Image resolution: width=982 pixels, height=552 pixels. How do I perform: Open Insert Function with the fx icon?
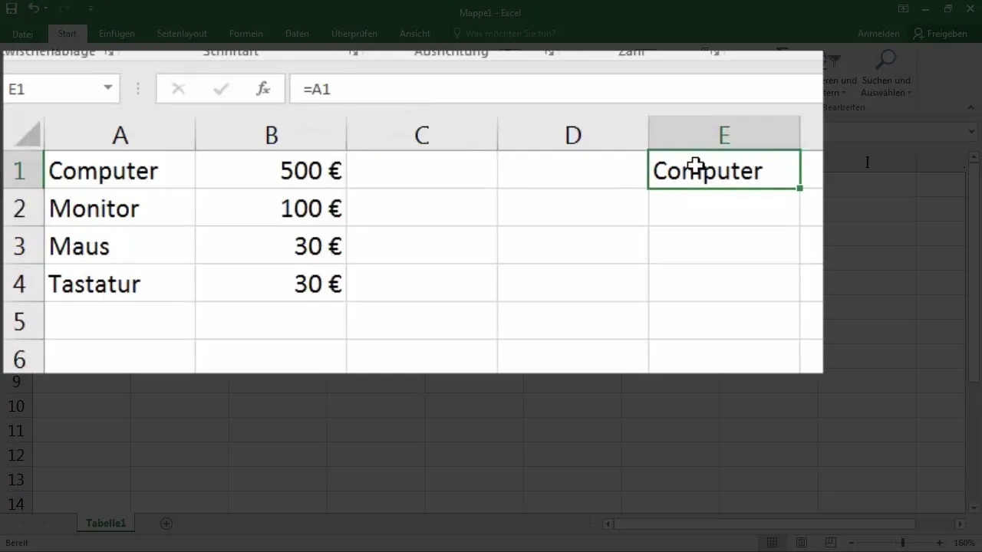click(x=263, y=89)
